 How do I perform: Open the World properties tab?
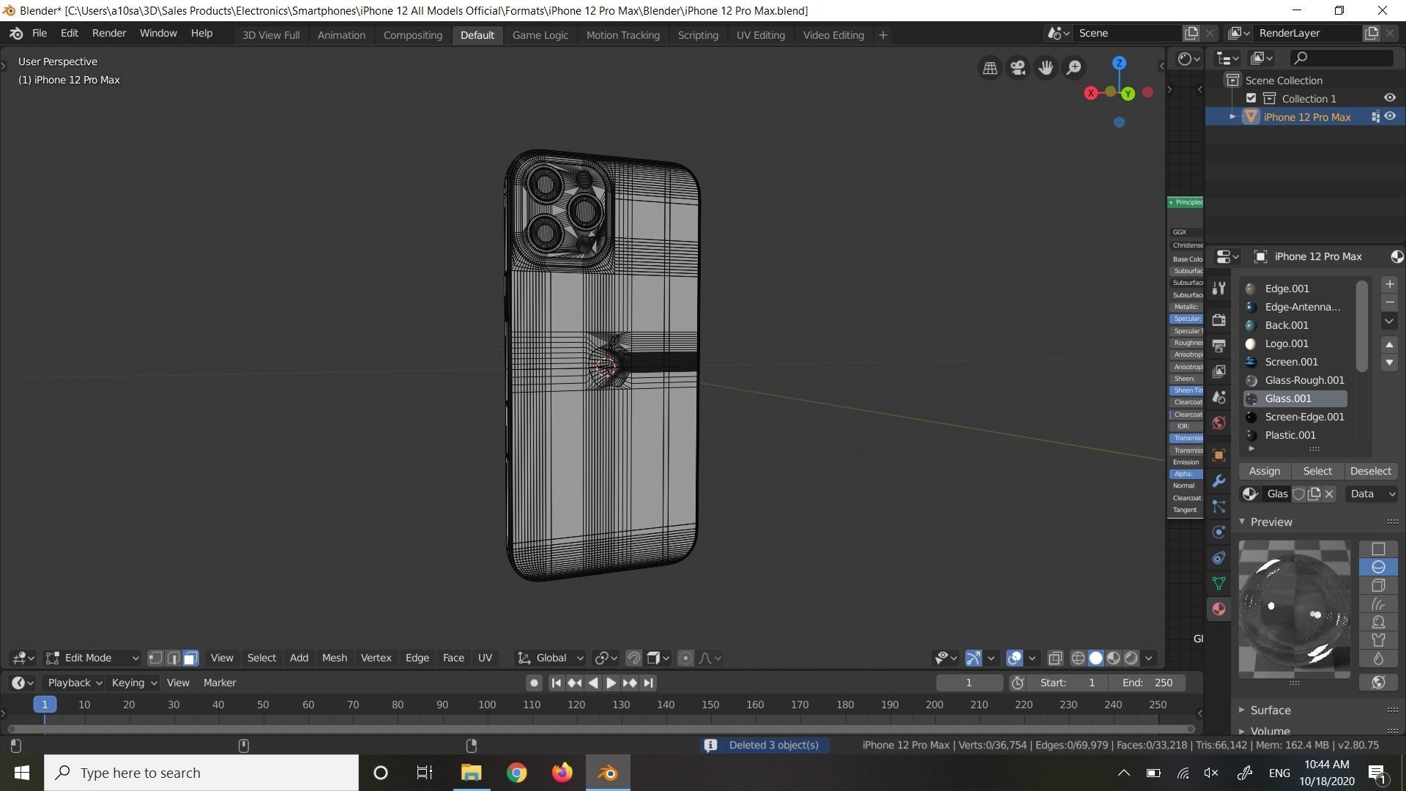pos(1219,423)
